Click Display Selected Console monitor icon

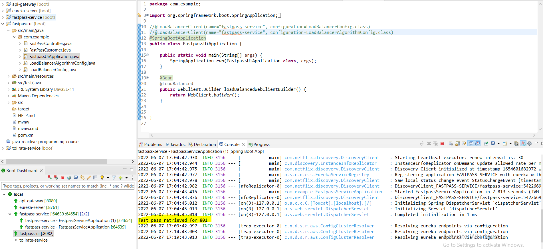[493, 144]
